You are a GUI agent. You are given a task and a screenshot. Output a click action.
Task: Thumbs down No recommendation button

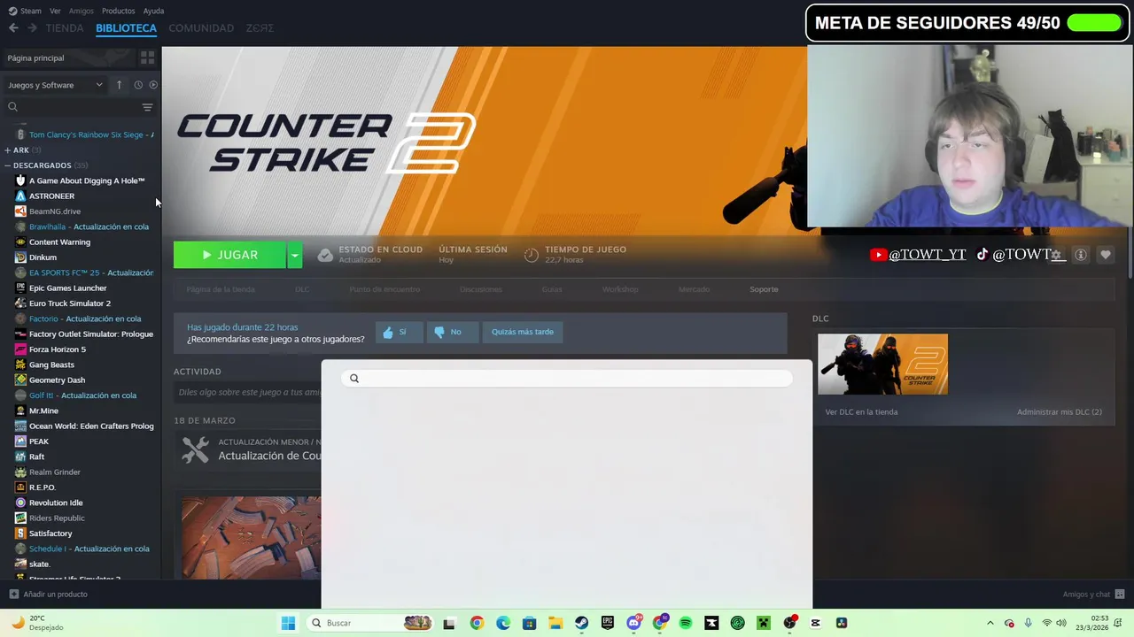click(x=452, y=332)
